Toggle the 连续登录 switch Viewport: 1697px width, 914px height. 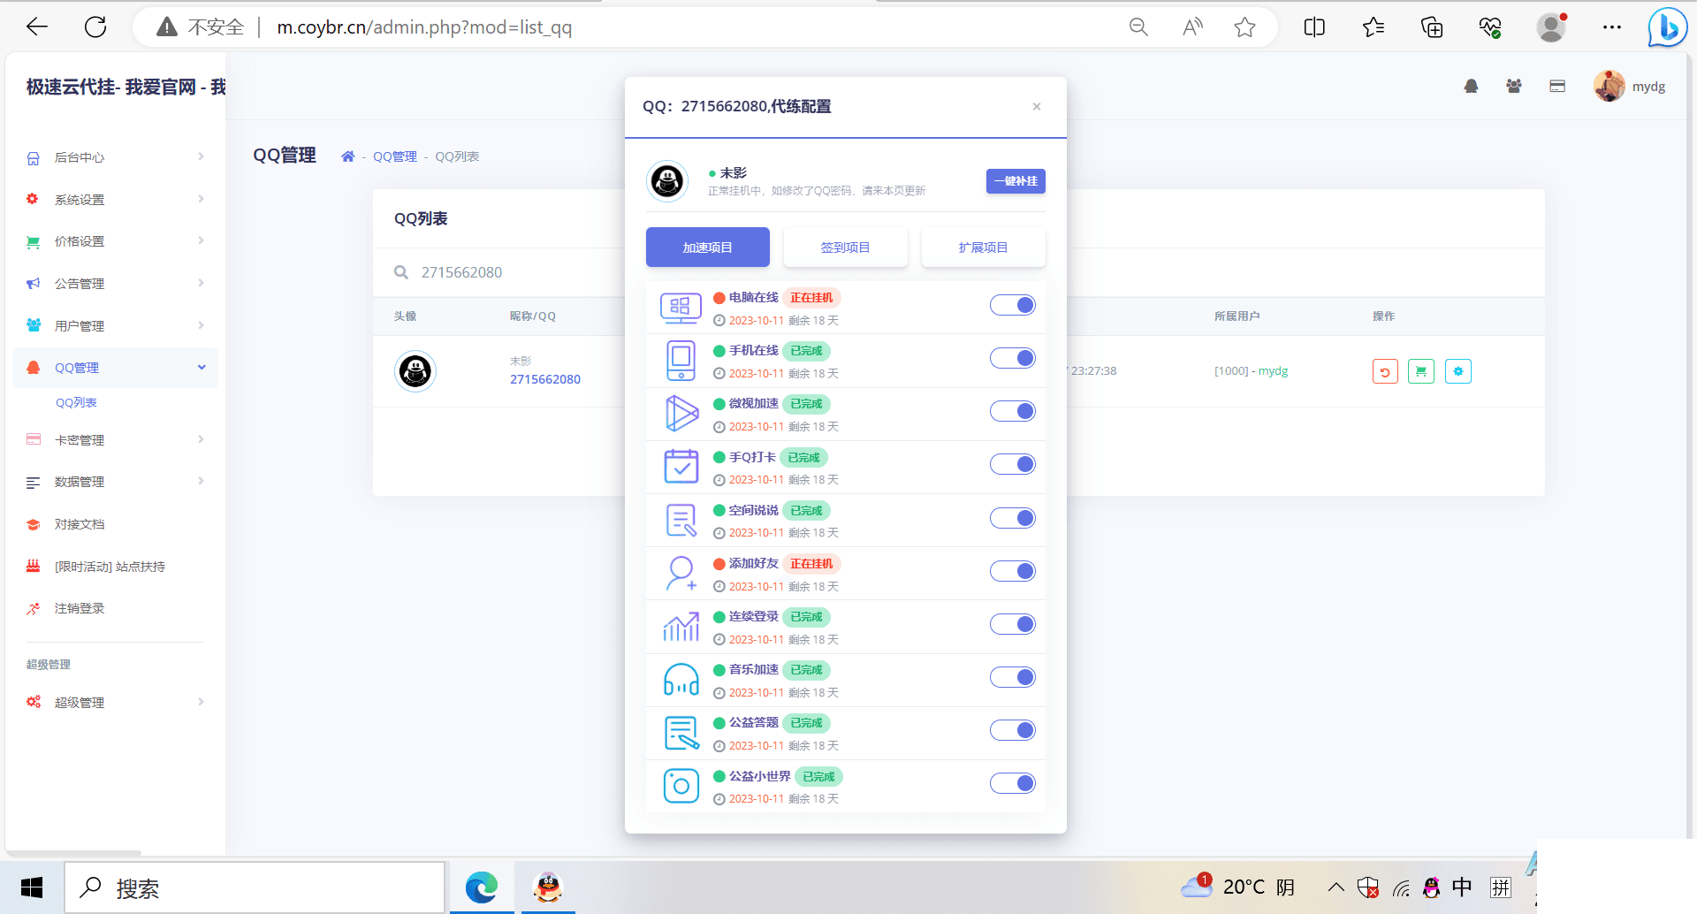tap(1013, 624)
